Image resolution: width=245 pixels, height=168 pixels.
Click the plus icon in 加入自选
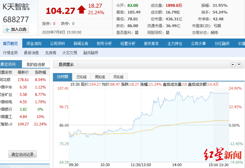click(7, 29)
